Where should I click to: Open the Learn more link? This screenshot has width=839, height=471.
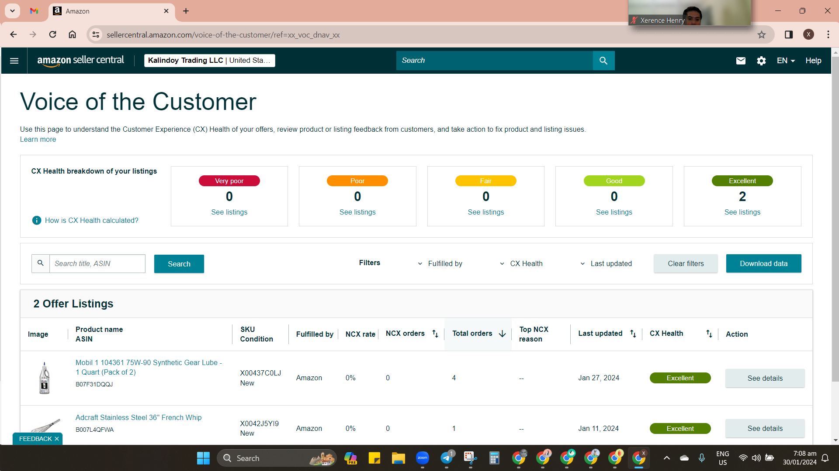pyautogui.click(x=38, y=140)
